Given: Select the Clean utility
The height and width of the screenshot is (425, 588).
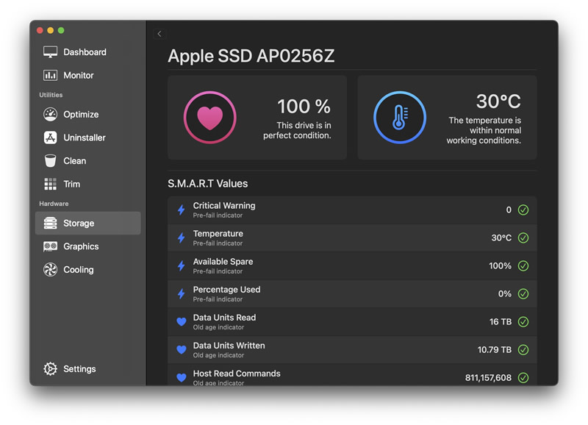Looking at the screenshot, I should pos(87,161).
